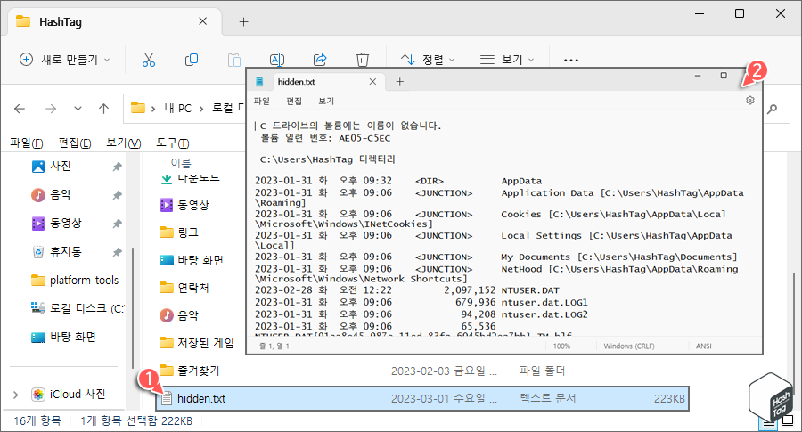Select the 링크 folder in file list

[x=178, y=232]
